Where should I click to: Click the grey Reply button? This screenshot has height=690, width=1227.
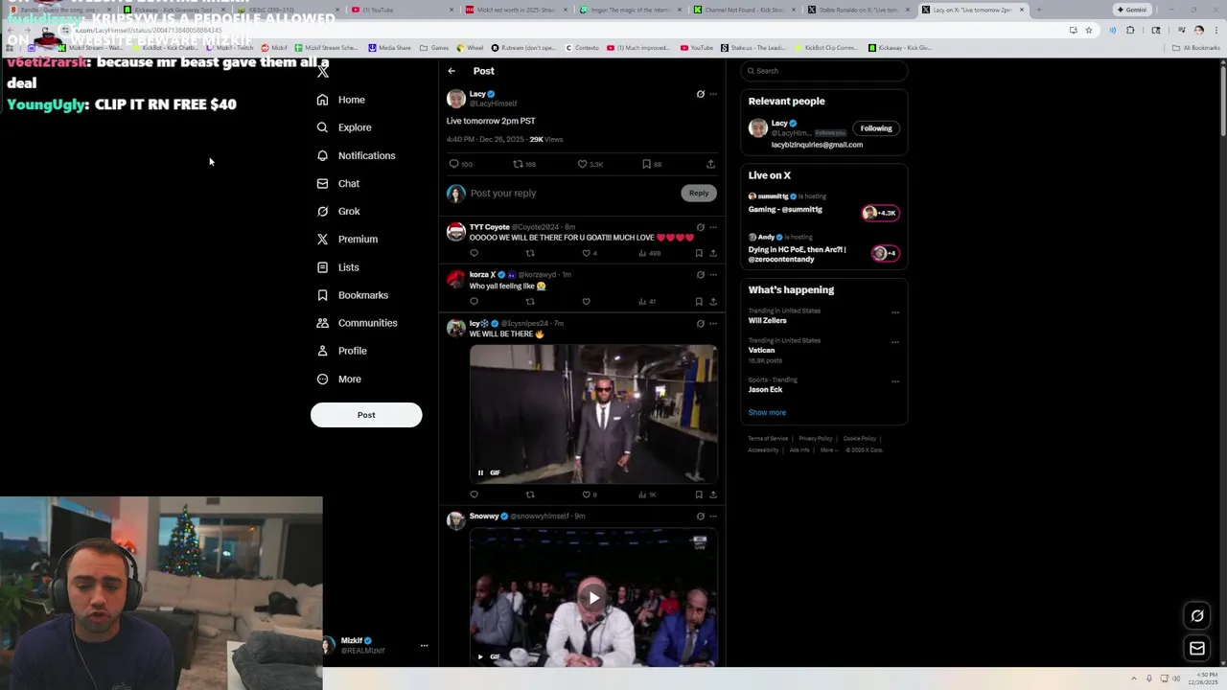(x=699, y=194)
